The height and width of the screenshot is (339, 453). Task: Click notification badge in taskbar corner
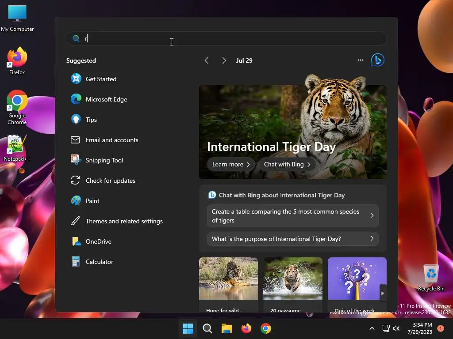(x=441, y=328)
